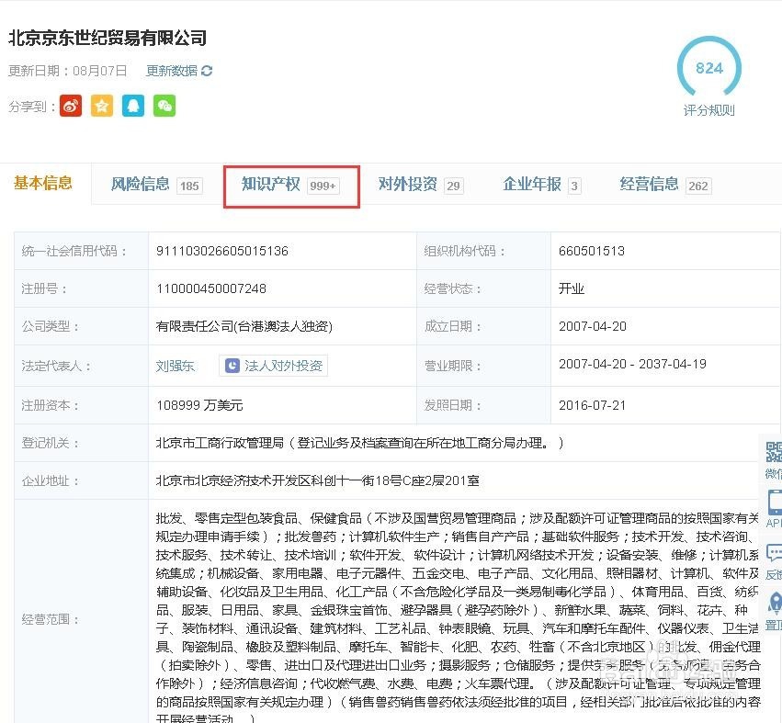Image resolution: width=782 pixels, height=723 pixels.
Task: Switch to 基本信息 tab
Action: (x=43, y=183)
